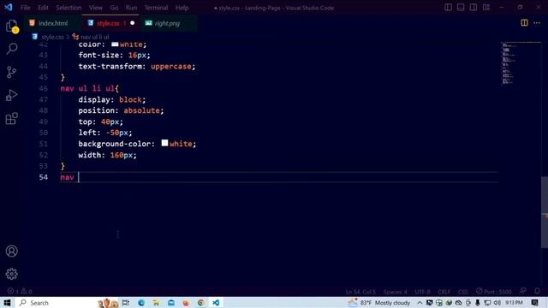The image size is (548, 308).
Task: Click 'Ln 54, Col 5' cursor position
Action: (360, 292)
